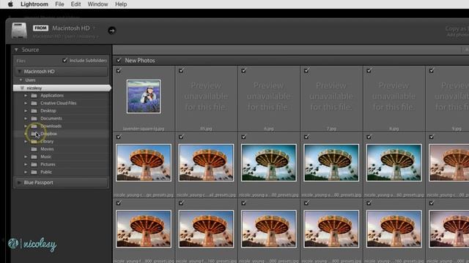
Task: Open the Lightroom application menu
Action: 34,4
